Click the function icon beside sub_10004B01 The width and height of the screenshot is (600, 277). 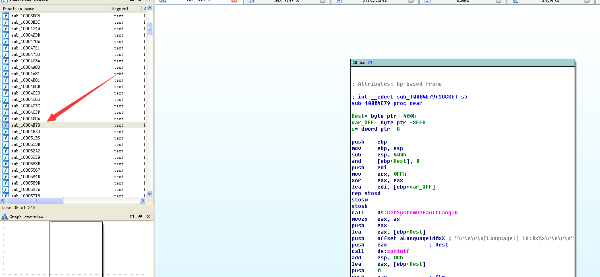pyautogui.click(x=6, y=80)
